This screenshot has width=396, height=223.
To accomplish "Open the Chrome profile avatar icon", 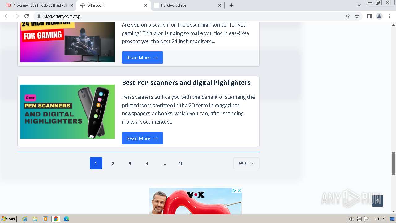I will pos(379,16).
